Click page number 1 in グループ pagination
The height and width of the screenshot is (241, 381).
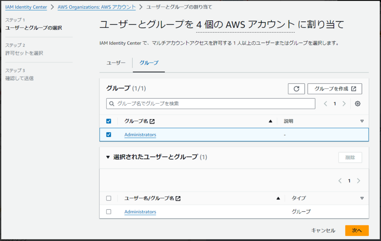(335, 104)
